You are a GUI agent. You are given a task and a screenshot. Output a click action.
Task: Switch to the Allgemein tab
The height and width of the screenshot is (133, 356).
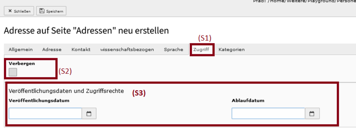tap(20, 49)
